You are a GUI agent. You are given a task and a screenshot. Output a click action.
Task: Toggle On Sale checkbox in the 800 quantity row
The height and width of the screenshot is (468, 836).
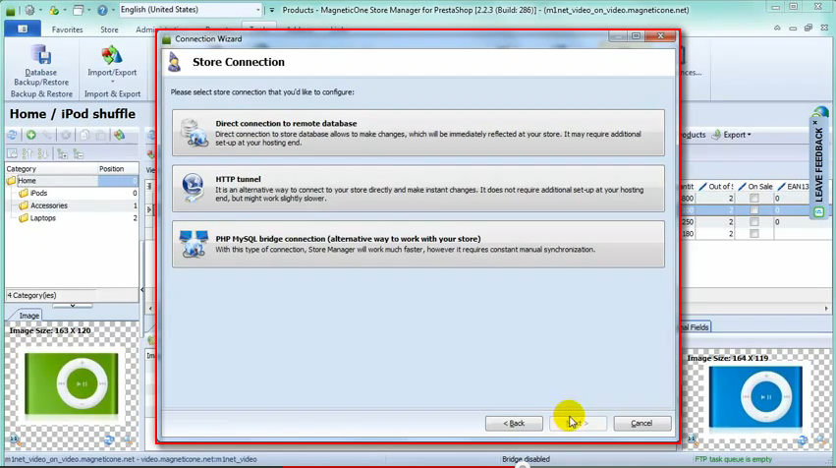pyautogui.click(x=753, y=198)
